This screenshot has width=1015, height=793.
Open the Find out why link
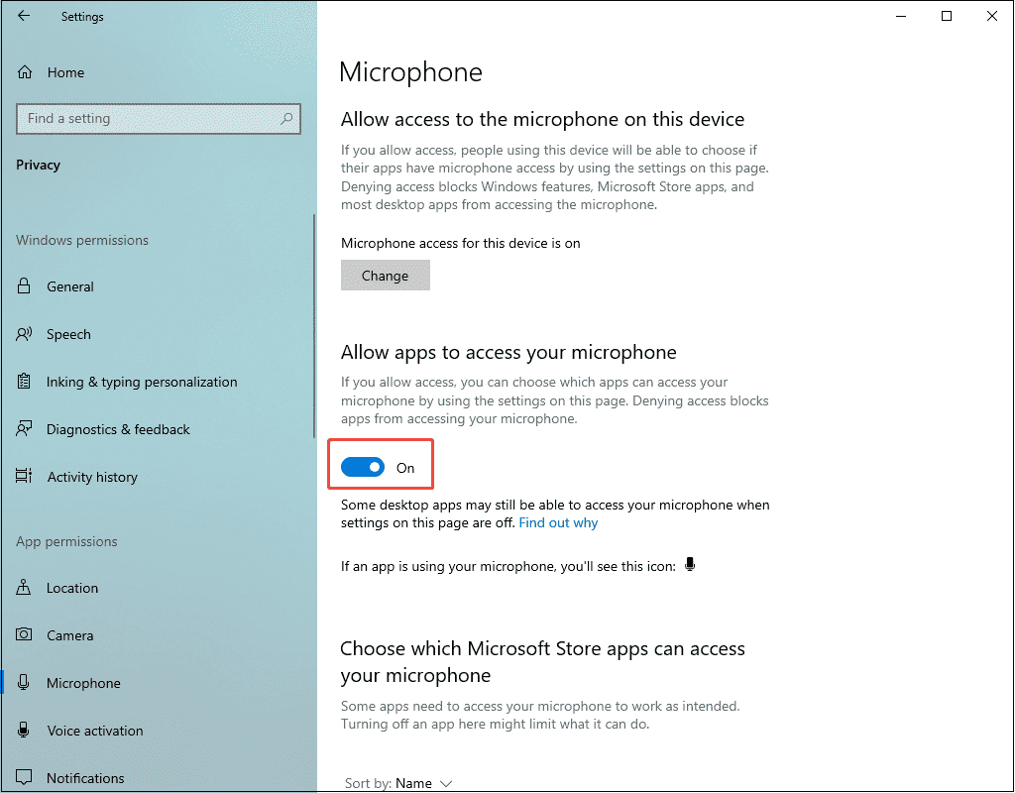pos(558,522)
